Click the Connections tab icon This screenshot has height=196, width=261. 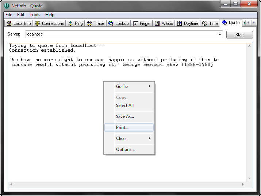click(x=37, y=23)
